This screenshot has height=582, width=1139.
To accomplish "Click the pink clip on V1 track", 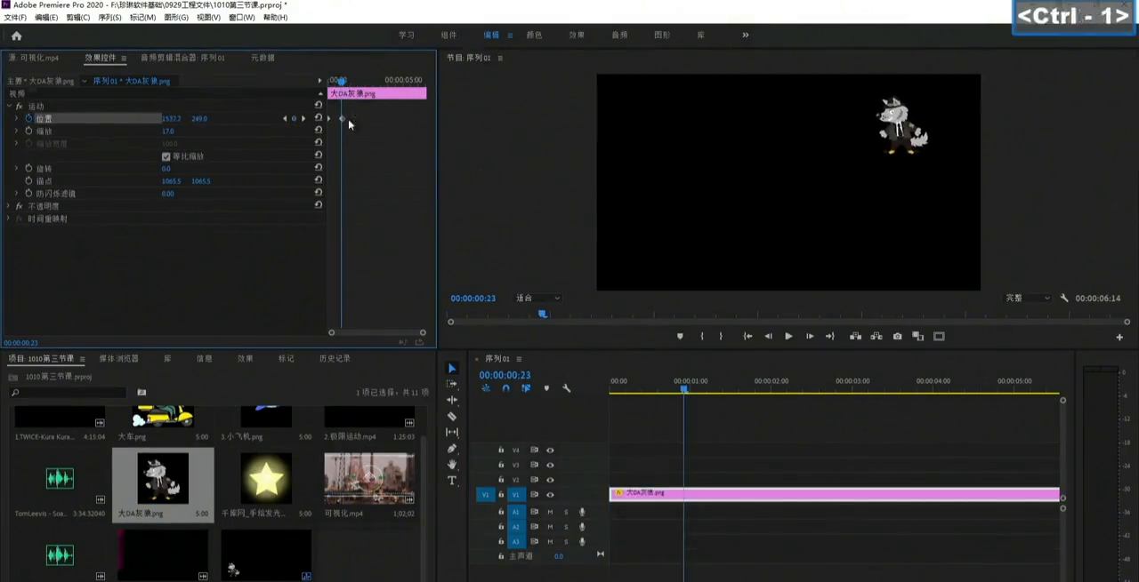I will (834, 494).
